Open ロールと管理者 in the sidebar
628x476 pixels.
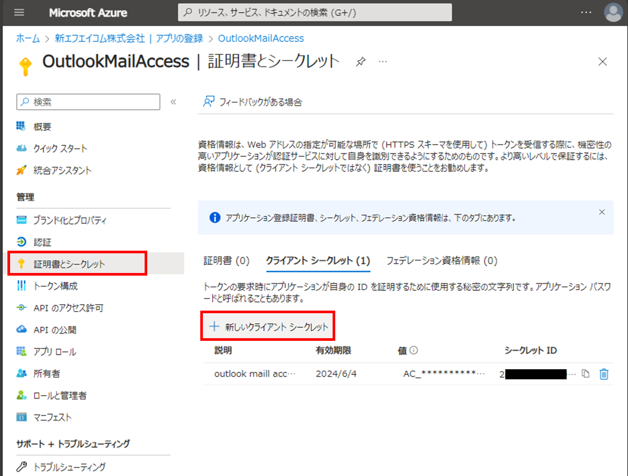coord(60,395)
